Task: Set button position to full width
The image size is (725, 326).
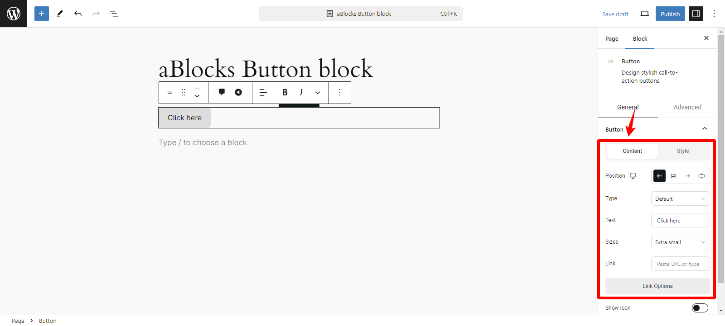Action: click(701, 176)
